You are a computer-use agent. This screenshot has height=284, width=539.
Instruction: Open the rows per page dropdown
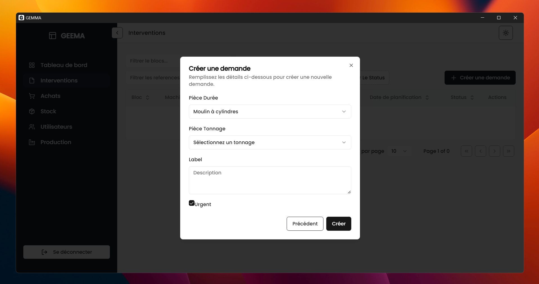(x=399, y=151)
